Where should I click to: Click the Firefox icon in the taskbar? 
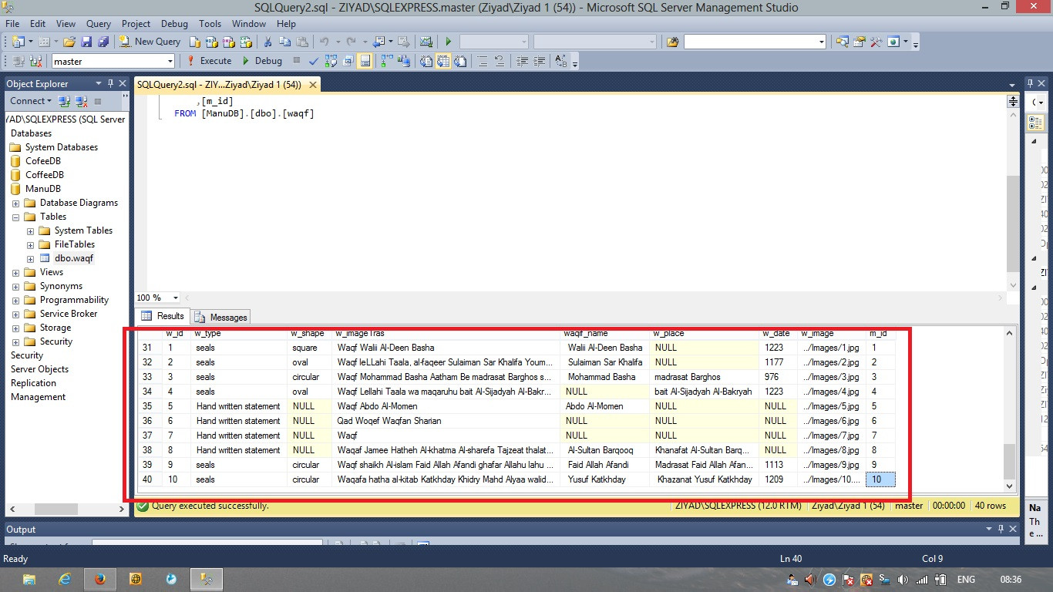100,579
